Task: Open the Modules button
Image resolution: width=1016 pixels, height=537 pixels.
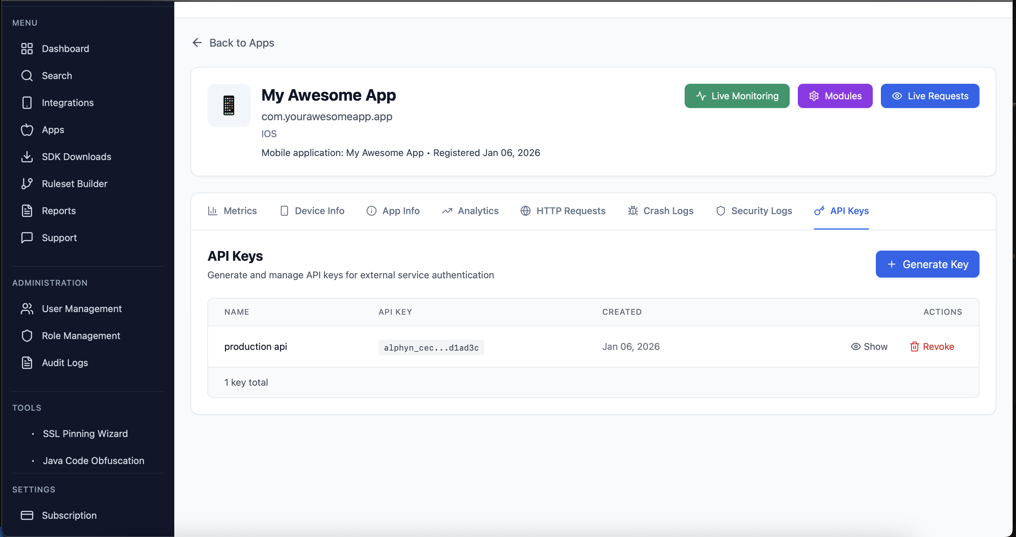Action: pyautogui.click(x=835, y=96)
